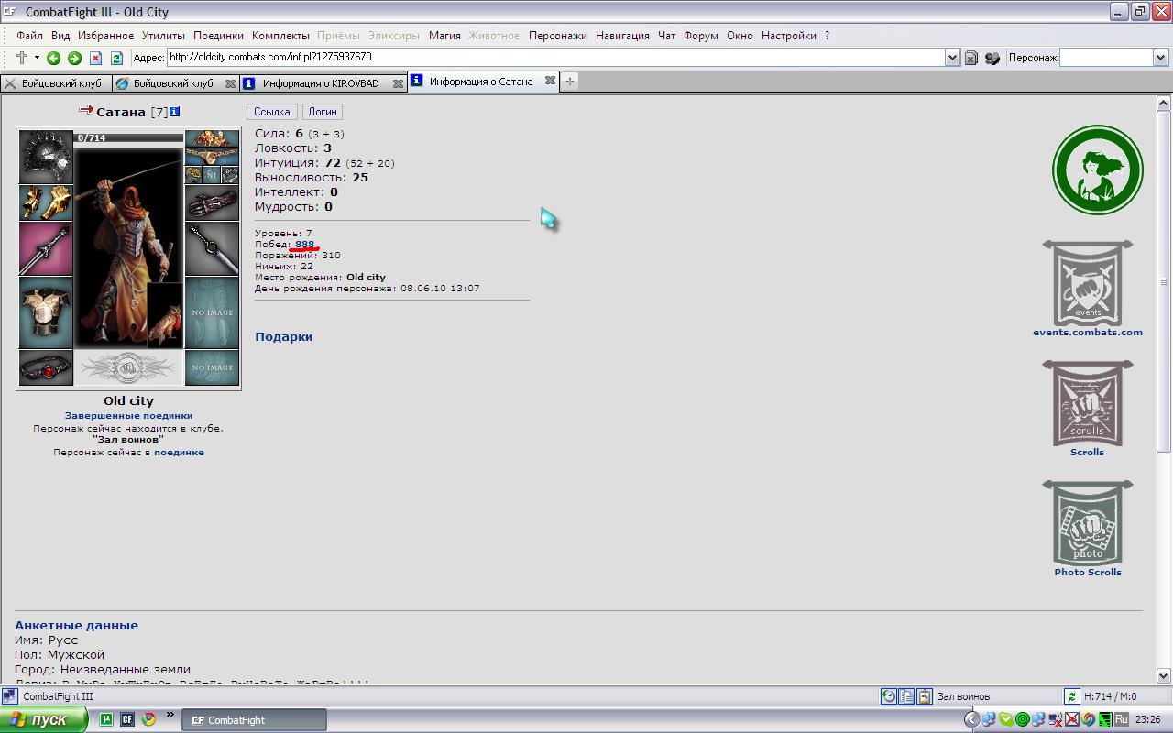The image size is (1173, 733).
Task: Switch to first Бойцовский клуб tab
Action: point(55,82)
